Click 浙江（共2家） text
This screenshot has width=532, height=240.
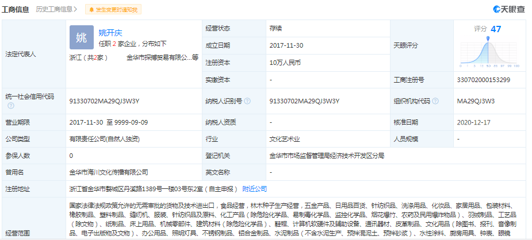click(89, 57)
